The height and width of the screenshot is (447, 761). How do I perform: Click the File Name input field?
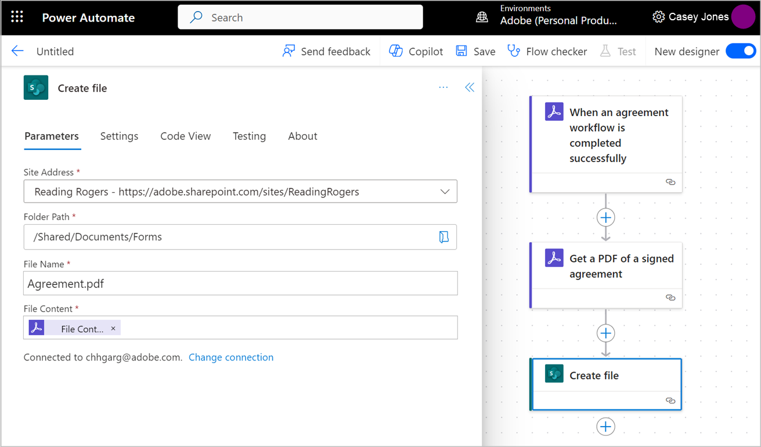pyautogui.click(x=240, y=284)
